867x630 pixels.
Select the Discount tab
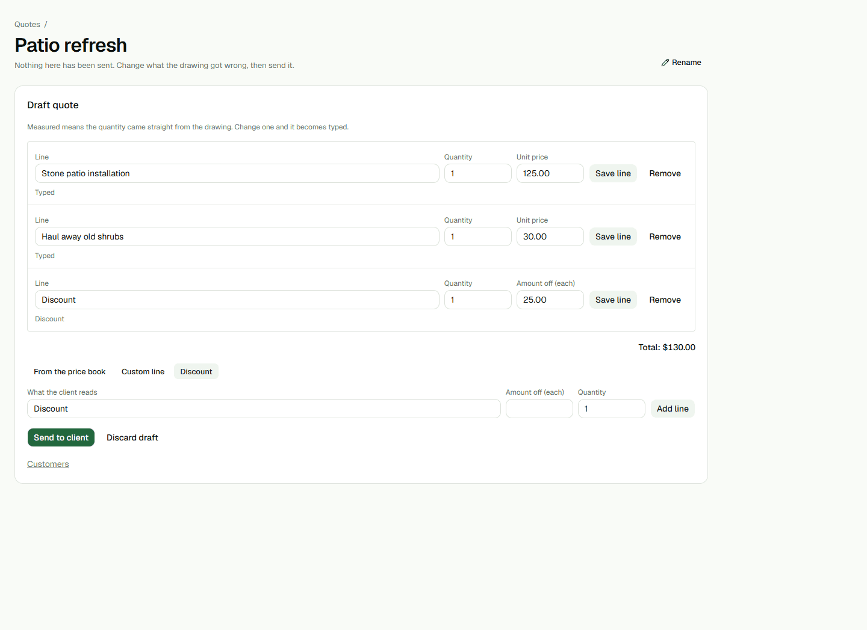click(196, 372)
